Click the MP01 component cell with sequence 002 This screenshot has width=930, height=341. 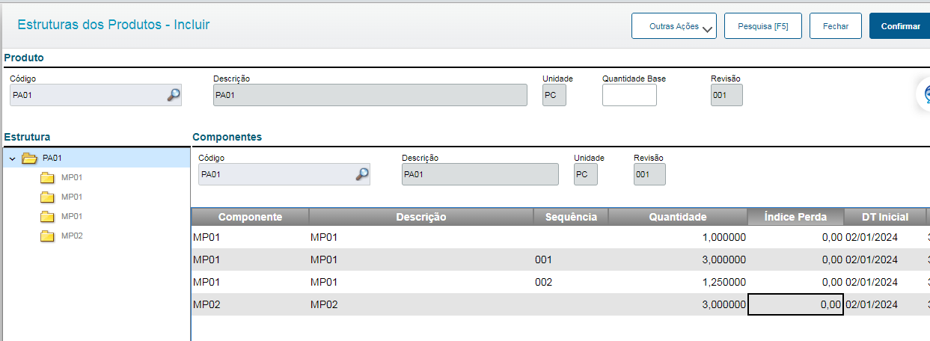coord(250,282)
